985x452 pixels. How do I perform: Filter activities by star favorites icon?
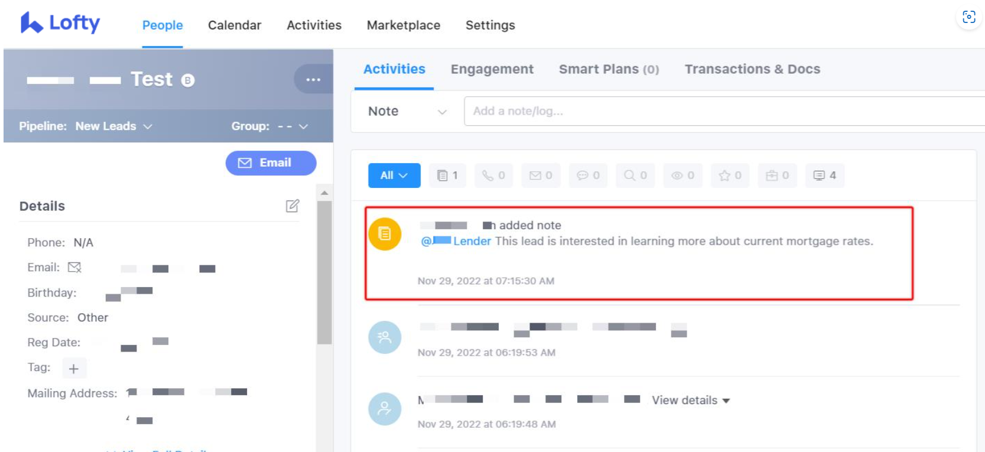(x=730, y=175)
